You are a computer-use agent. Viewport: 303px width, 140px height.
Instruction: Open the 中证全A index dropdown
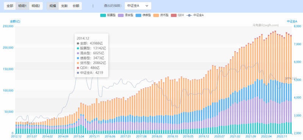point(138,6)
